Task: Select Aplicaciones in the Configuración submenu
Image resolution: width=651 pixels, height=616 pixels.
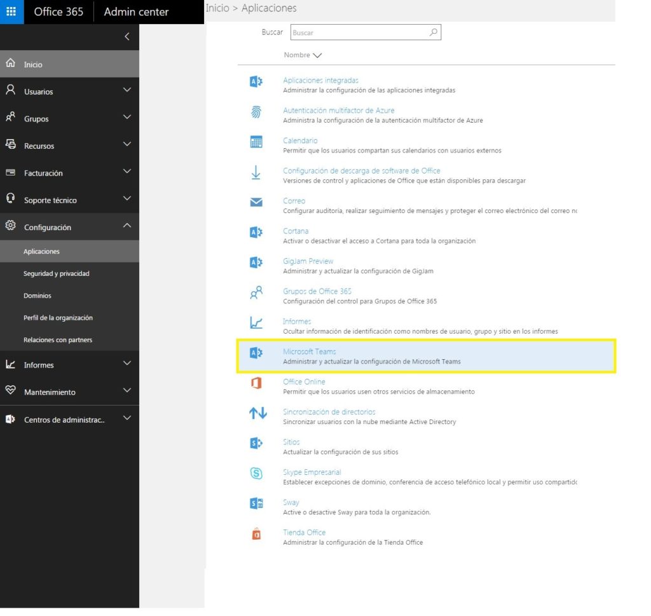Action: click(x=69, y=251)
